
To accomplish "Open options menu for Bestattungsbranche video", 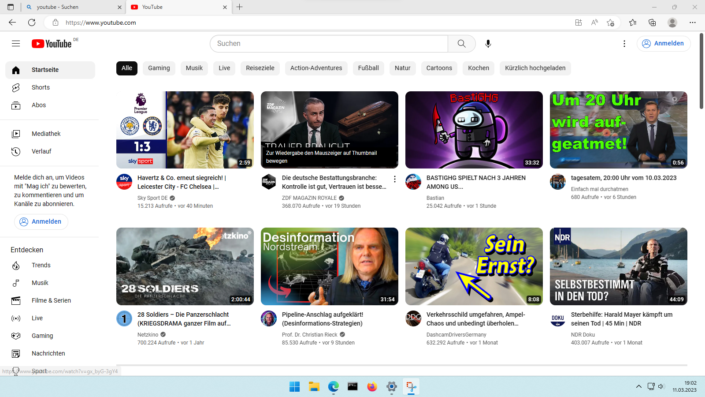I will (395, 179).
